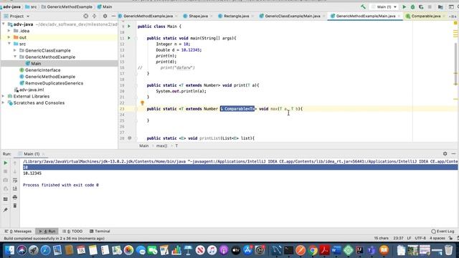Screen dimensions: 459x258
Task: Click the 10.12345 output line
Action: [32, 173]
